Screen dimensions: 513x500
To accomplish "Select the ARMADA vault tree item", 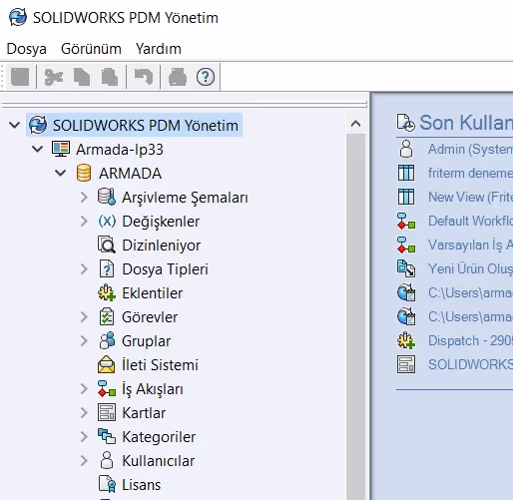I will coord(130,174).
